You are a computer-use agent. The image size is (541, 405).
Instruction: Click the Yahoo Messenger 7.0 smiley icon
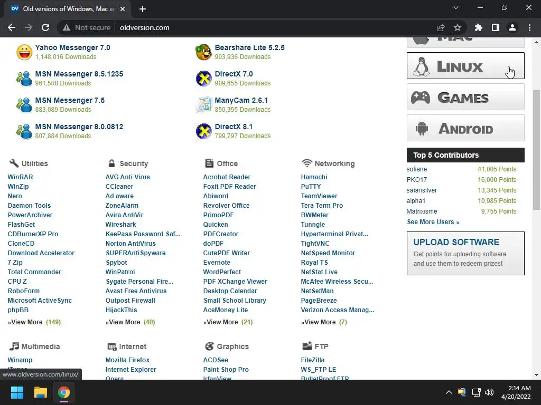coord(24,52)
